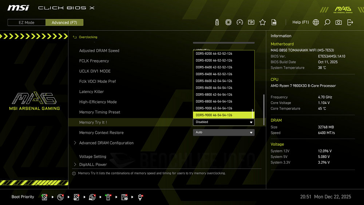The height and width of the screenshot is (205, 364).
Task: Click the globe language icon
Action: pyautogui.click(x=316, y=22)
